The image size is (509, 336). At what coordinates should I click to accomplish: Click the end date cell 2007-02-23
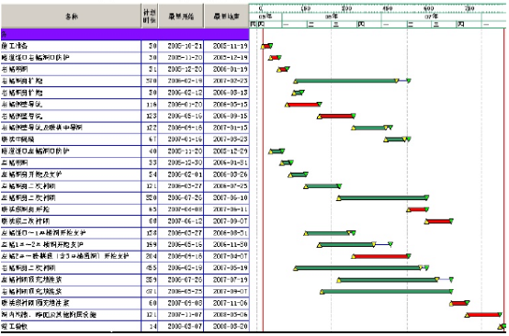point(227,81)
